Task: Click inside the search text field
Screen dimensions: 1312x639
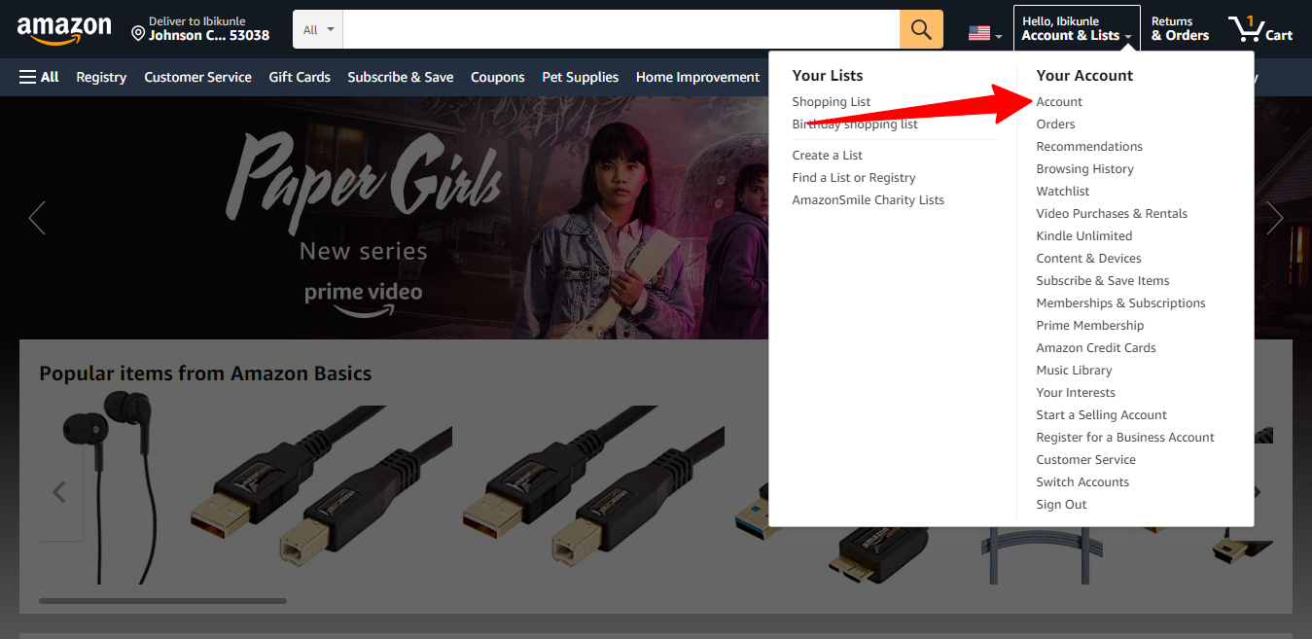Action: tap(621, 29)
